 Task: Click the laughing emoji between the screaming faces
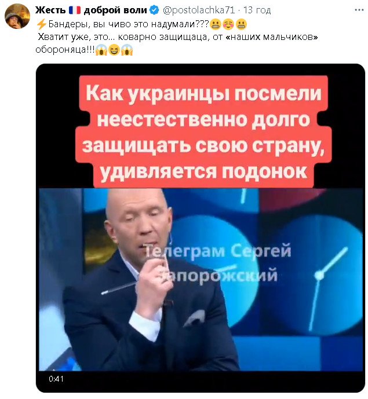pos(114,50)
